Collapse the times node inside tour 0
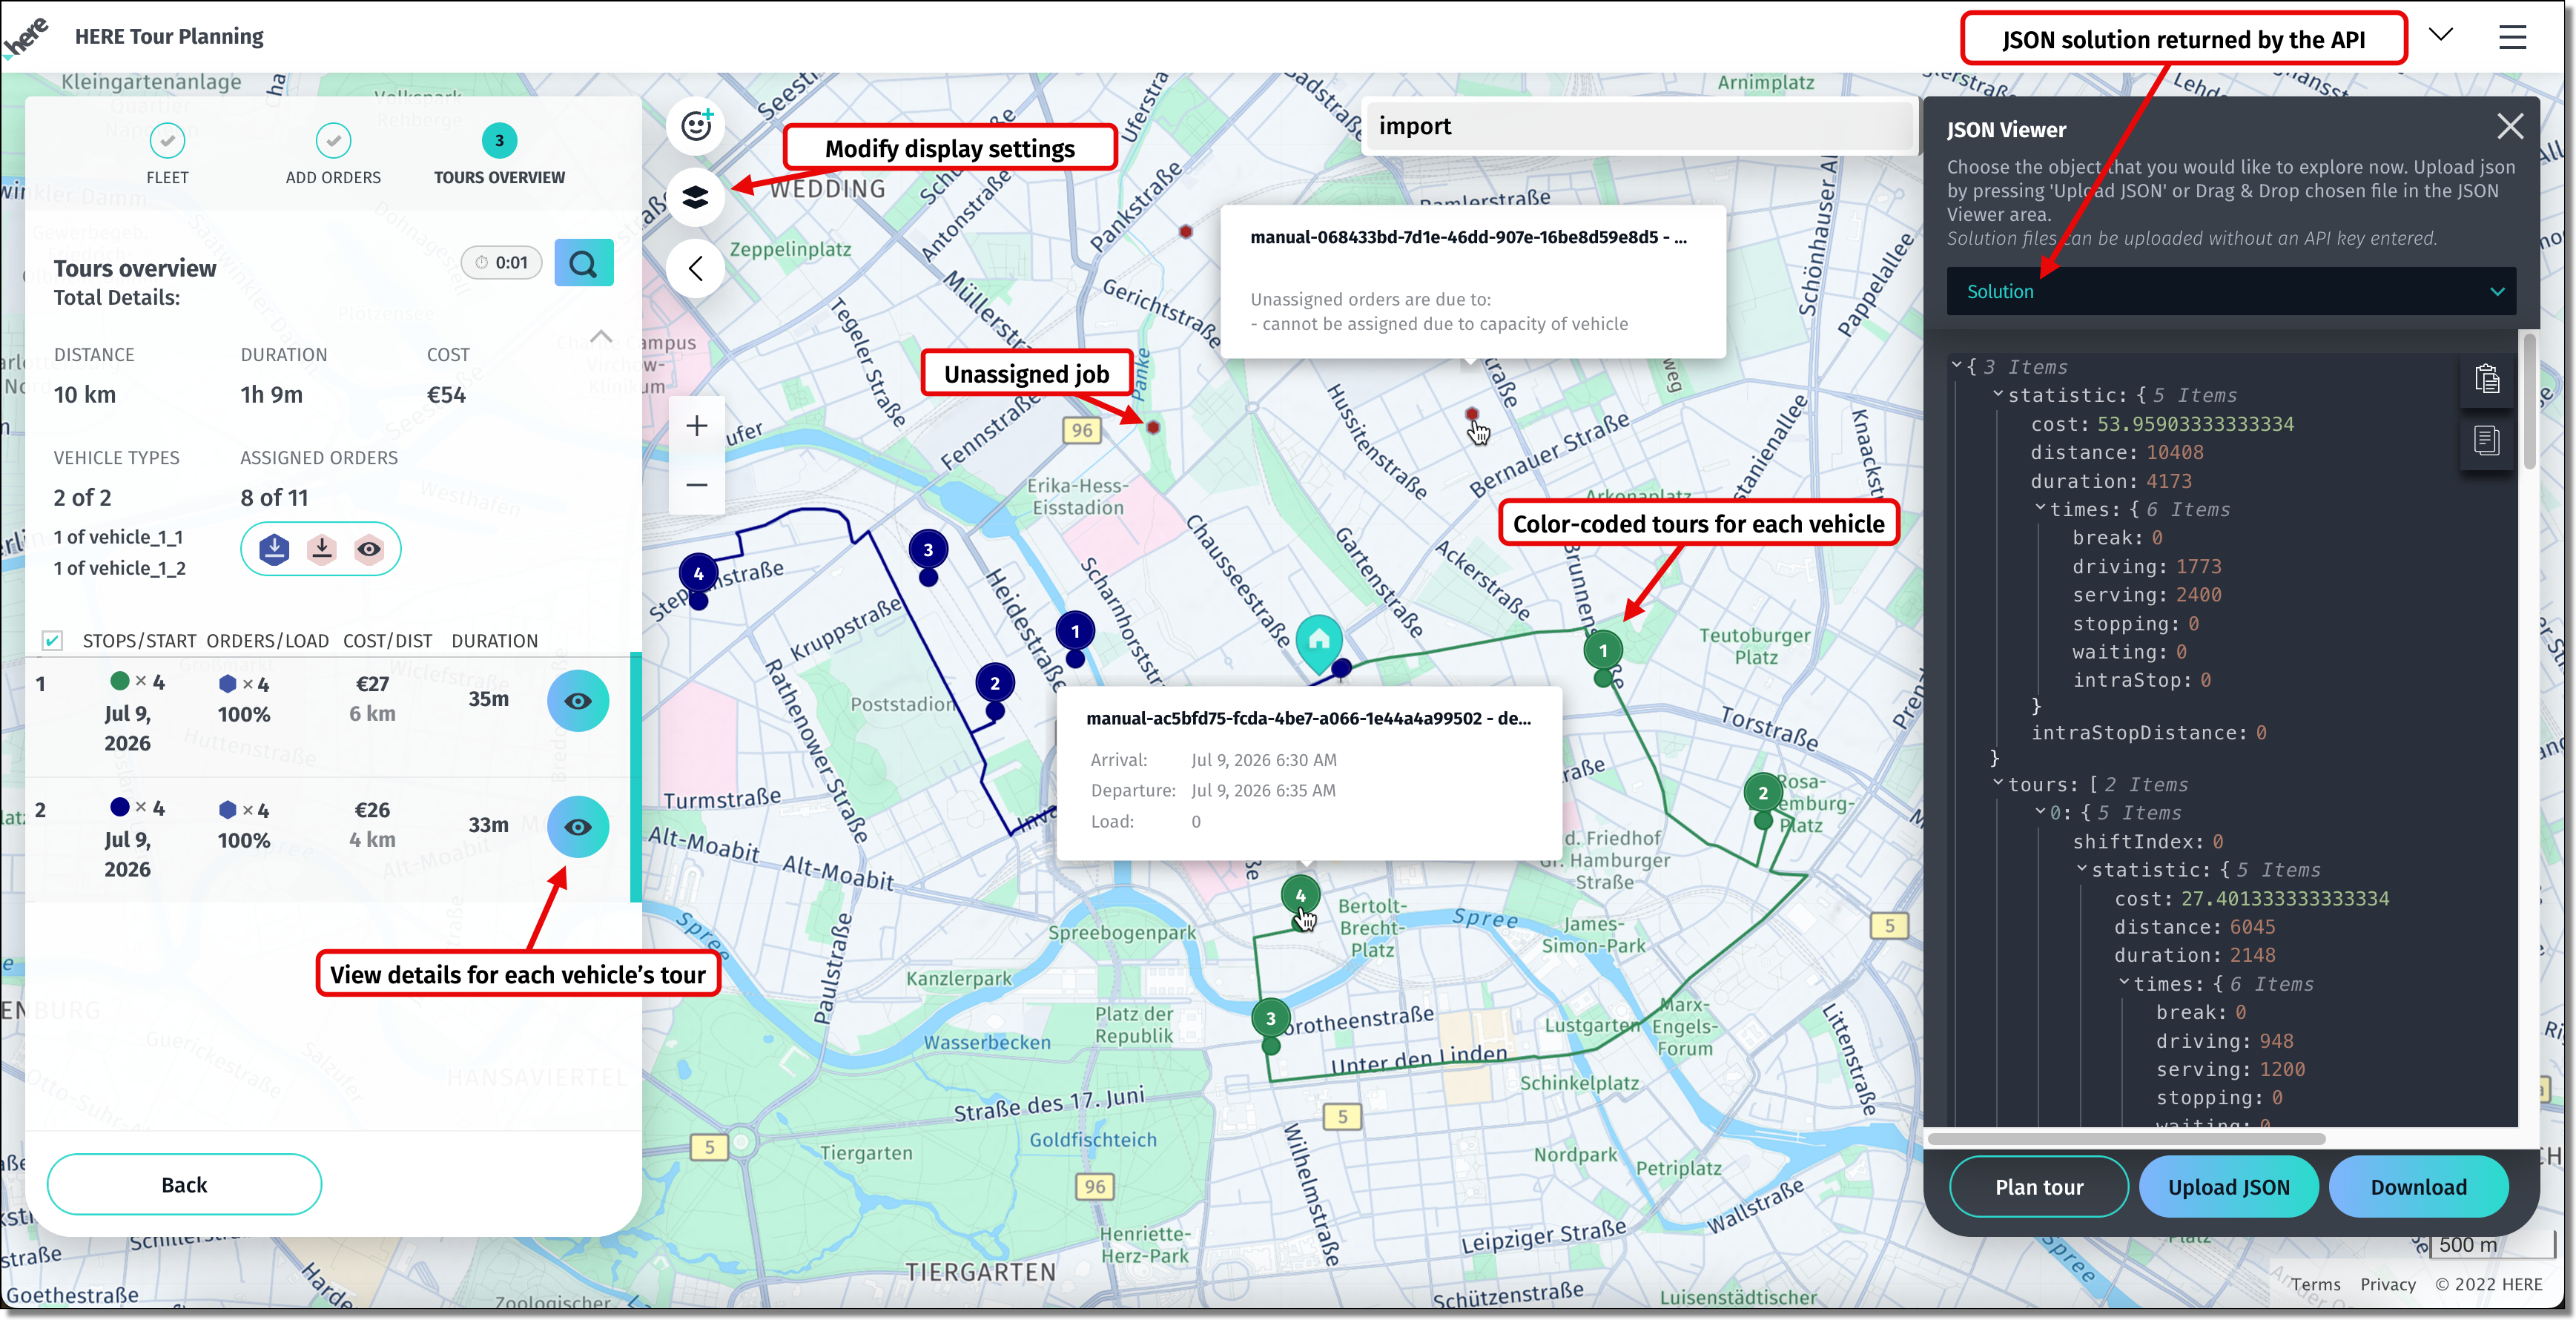Viewport: 2576px width, 1320px height. pos(2124,982)
